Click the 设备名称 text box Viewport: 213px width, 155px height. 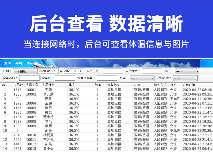[29, 78]
